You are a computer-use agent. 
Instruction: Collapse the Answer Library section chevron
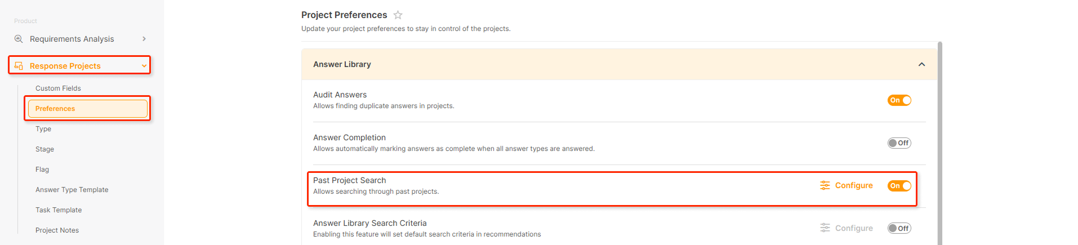921,64
